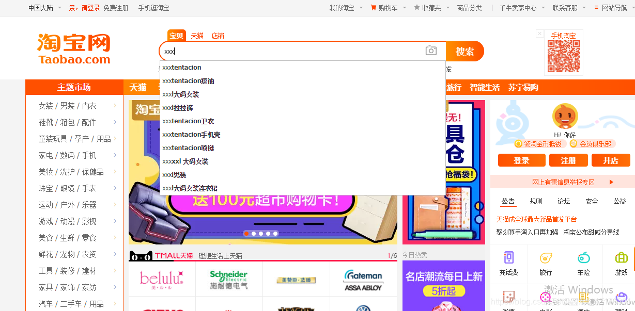Image resolution: width=635 pixels, height=311 pixels.
Task: Choose suggestion xxxtentacion短袖
Action: tap(303, 81)
